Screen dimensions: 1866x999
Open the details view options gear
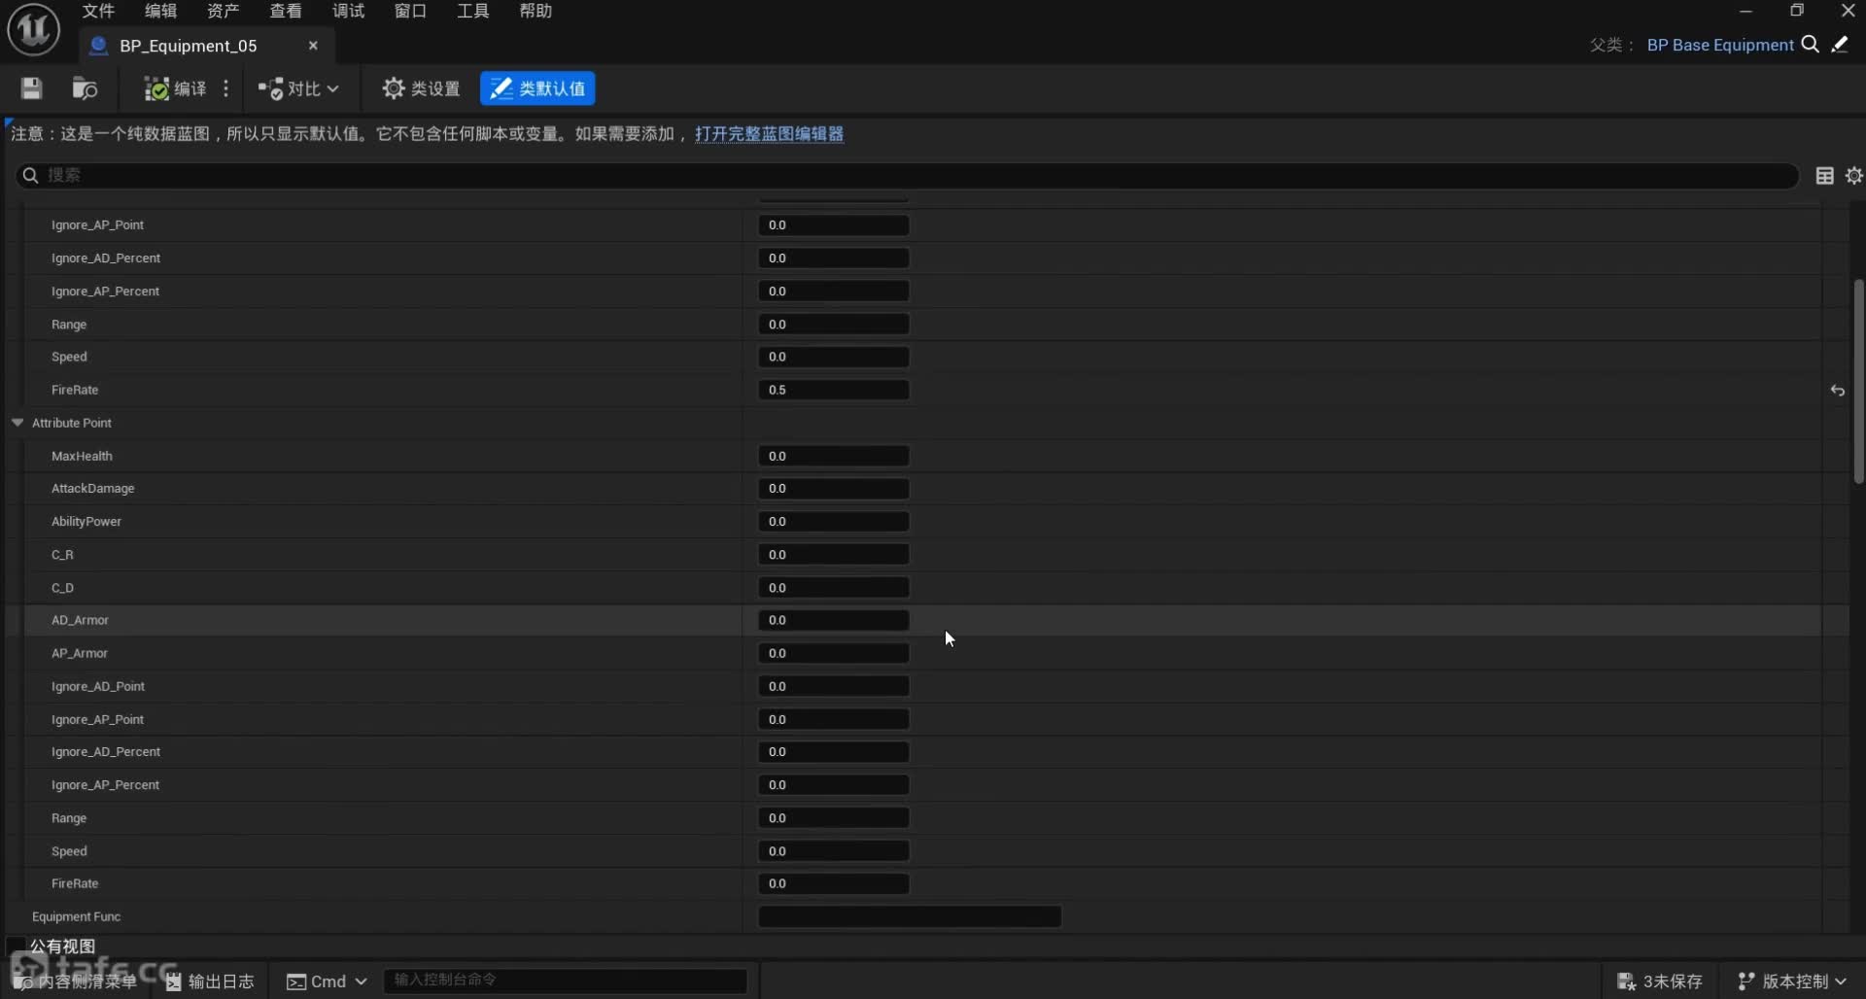(1854, 175)
